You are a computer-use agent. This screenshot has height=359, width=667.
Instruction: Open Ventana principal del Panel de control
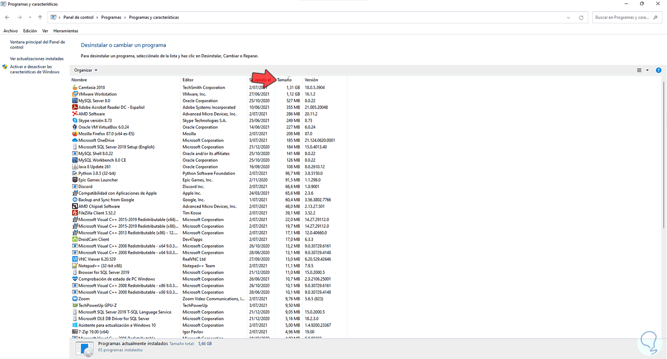[x=37, y=44]
